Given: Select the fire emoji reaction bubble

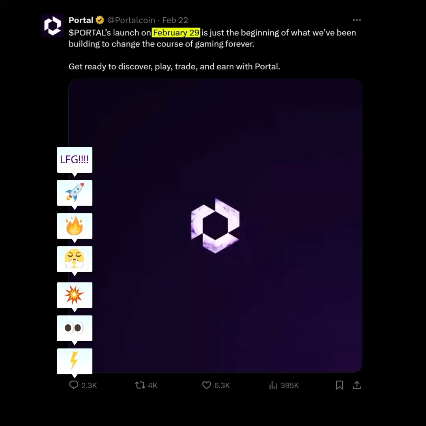Looking at the screenshot, I should [75, 226].
